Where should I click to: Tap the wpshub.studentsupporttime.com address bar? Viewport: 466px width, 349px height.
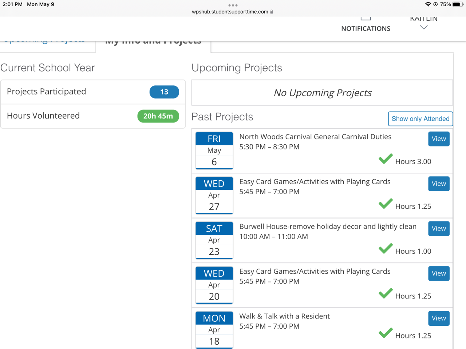pyautogui.click(x=230, y=12)
